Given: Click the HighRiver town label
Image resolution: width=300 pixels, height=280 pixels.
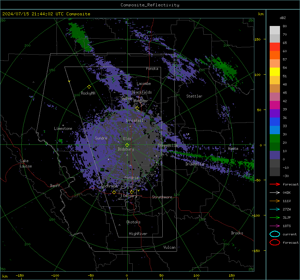Looking at the screenshot, I should 138,234.
